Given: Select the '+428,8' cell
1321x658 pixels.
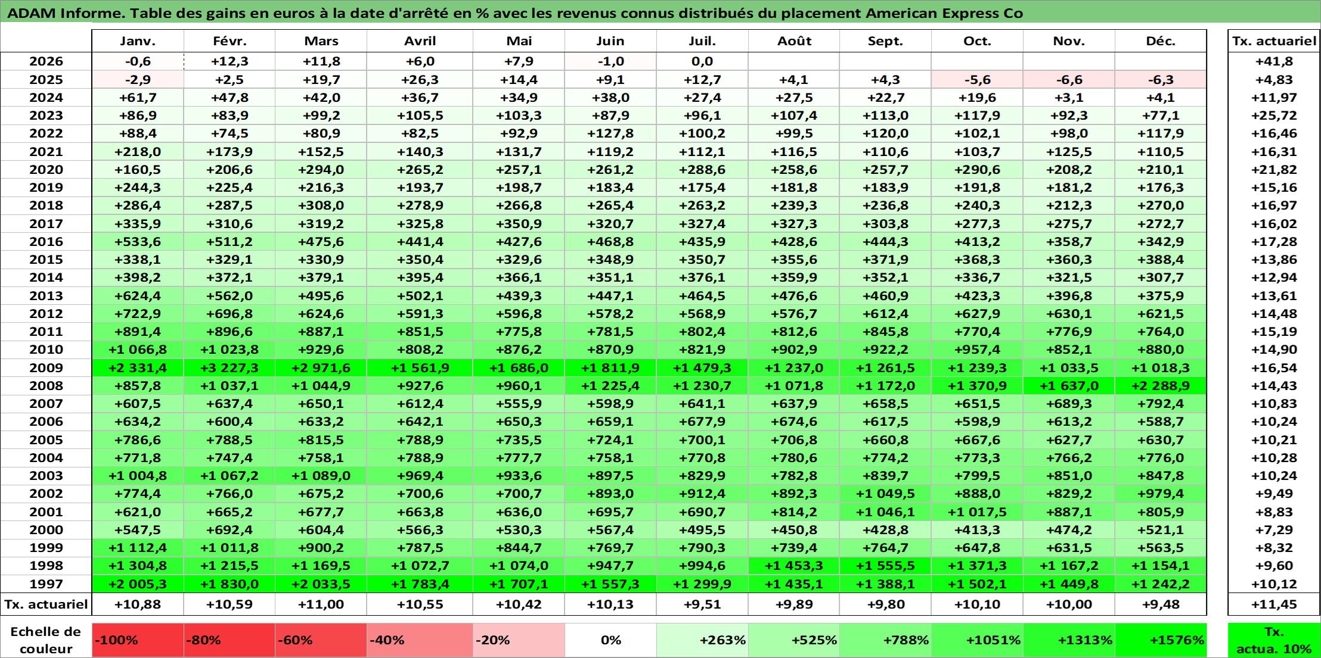Looking at the screenshot, I should click(885, 530).
